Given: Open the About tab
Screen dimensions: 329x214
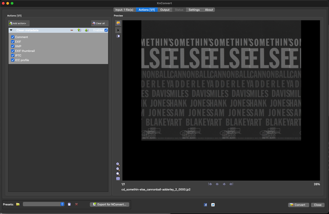Looking at the screenshot, I should click(x=209, y=10).
